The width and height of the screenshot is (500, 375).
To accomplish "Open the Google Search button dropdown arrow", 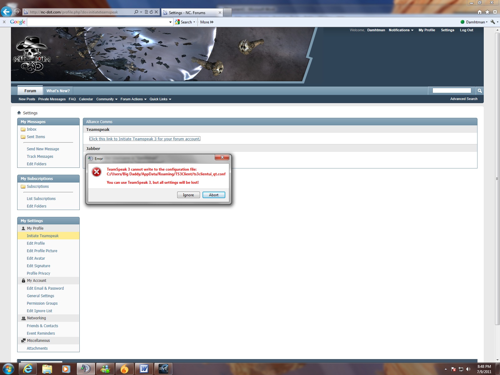I will point(194,22).
